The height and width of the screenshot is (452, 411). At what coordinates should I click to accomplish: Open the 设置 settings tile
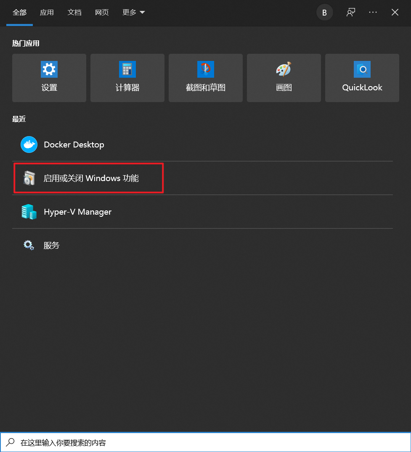click(49, 78)
